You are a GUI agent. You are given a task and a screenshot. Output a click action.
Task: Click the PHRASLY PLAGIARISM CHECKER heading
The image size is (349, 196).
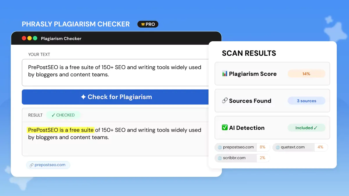tap(76, 24)
